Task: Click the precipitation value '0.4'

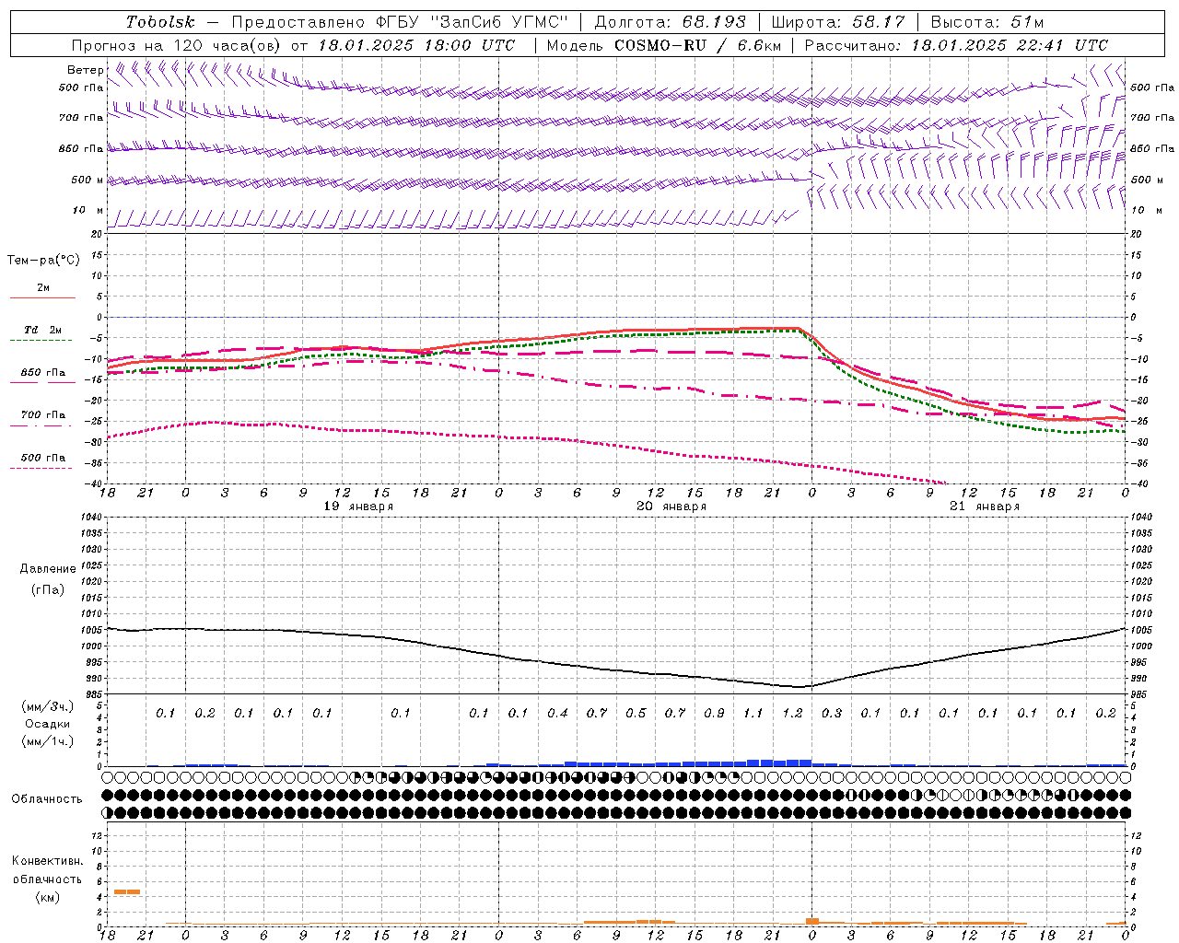Action: pyautogui.click(x=557, y=713)
